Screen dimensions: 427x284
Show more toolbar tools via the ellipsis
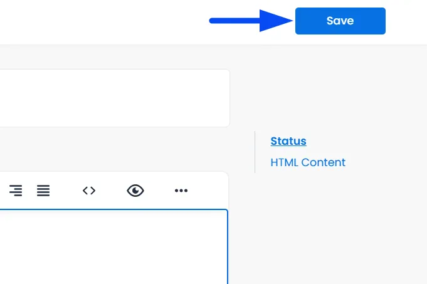(x=181, y=191)
